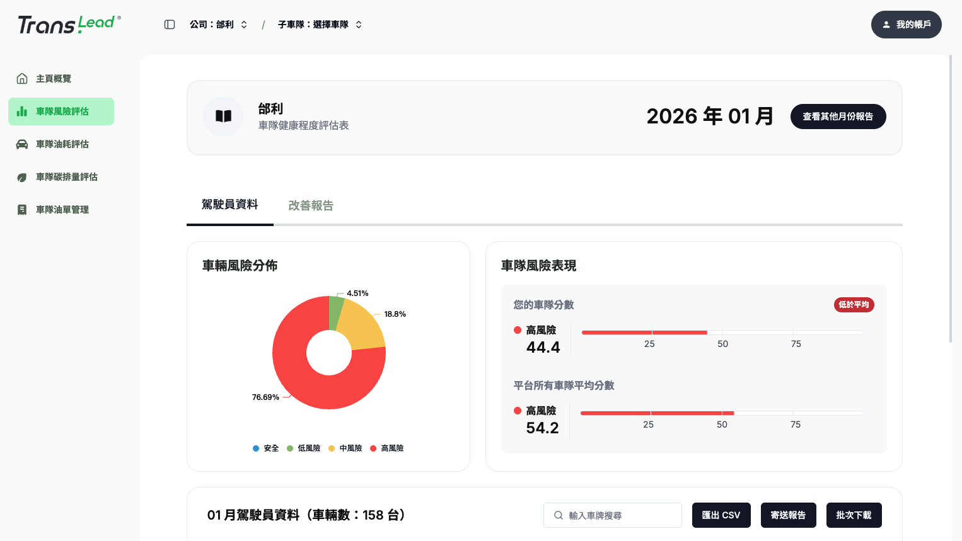Click the bar chart icon for 車隊風險評估
This screenshot has height=541, width=962.
tap(22, 111)
